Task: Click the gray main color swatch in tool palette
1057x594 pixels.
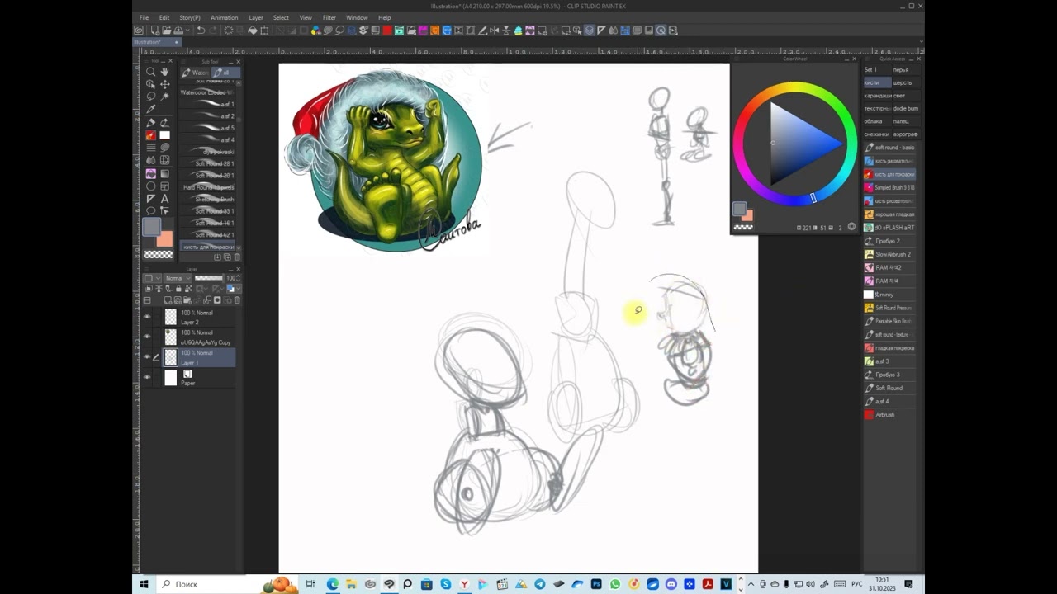Action: [151, 227]
